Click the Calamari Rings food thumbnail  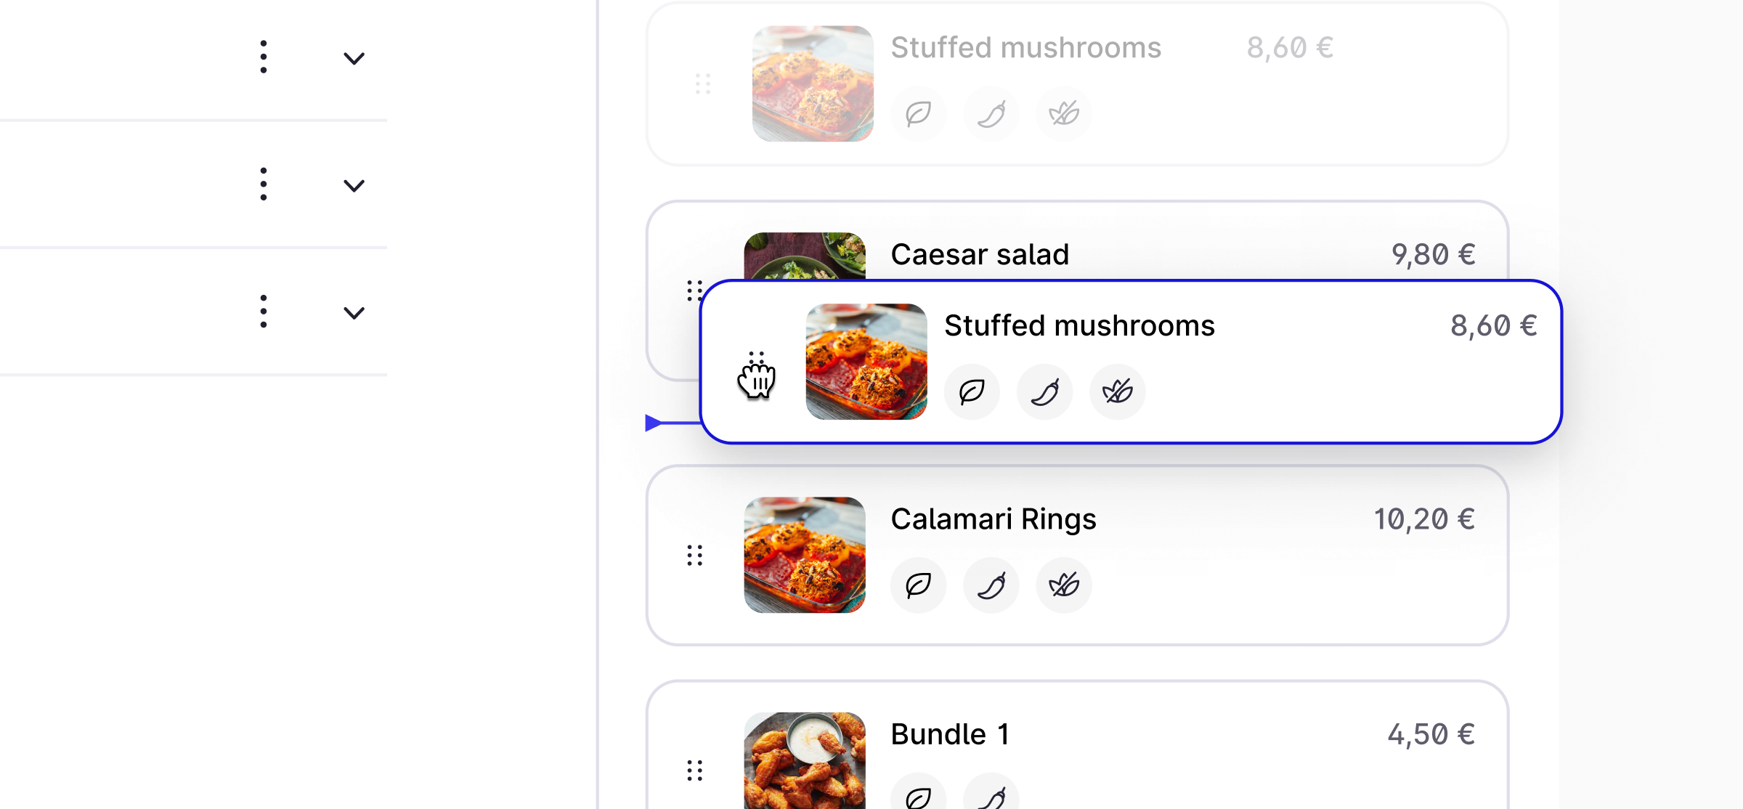[805, 555]
